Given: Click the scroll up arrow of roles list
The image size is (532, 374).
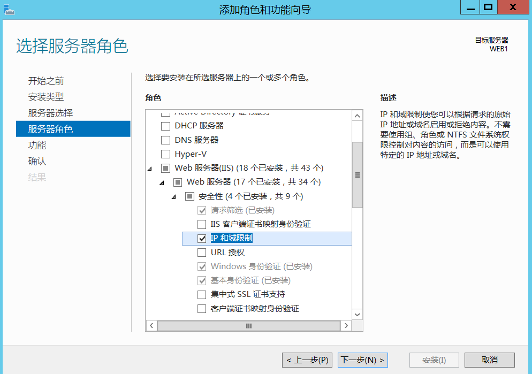Looking at the screenshot, I should coord(358,116).
